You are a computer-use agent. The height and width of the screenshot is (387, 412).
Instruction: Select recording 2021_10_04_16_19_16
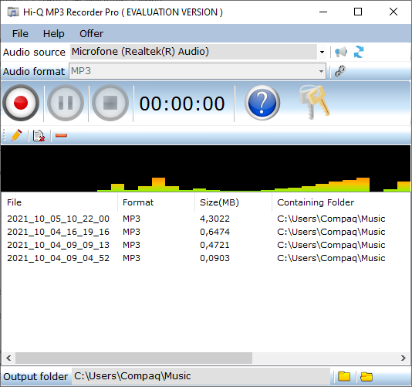[58, 232]
